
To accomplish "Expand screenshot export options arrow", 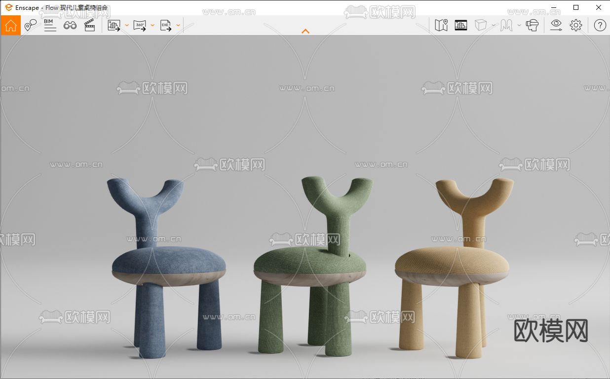I will pos(127,25).
